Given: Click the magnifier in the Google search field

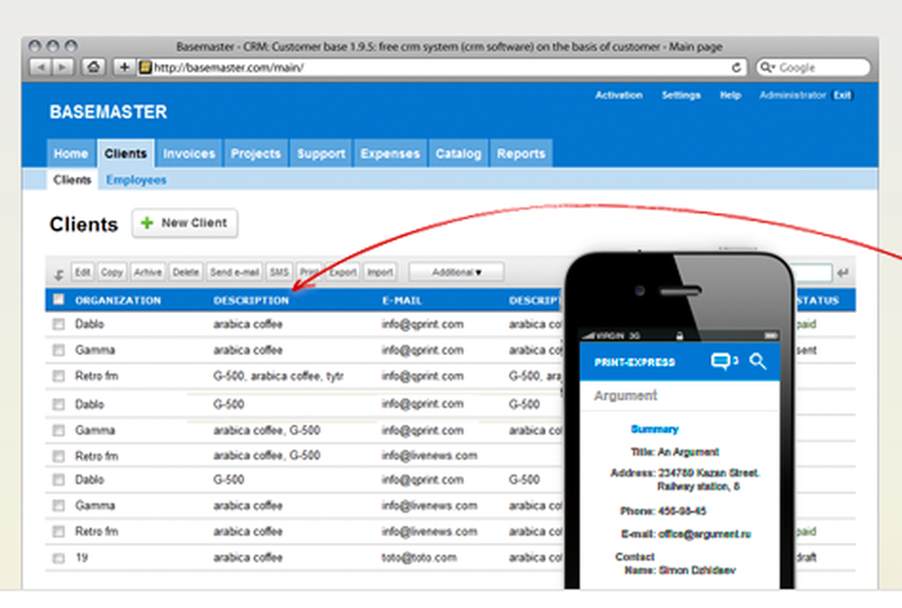Looking at the screenshot, I should click(766, 68).
